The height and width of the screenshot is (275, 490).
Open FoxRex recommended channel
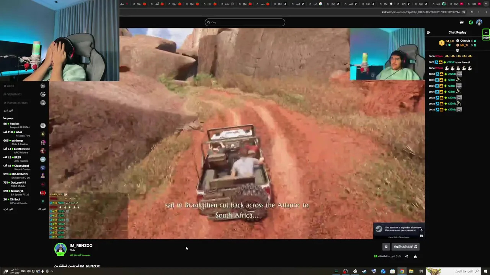coord(24,125)
